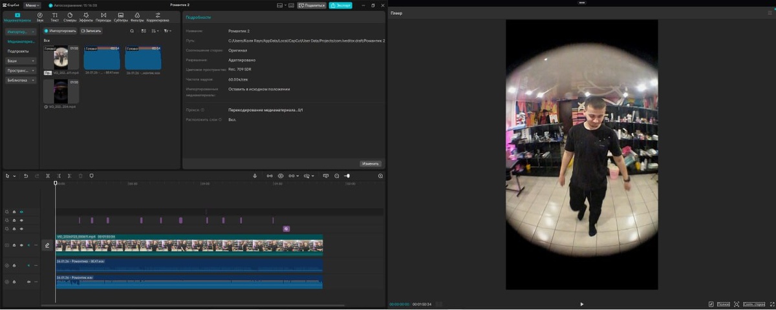The image size is (776, 310).
Task: Select the second video thumbnail in media
Action: [61, 91]
